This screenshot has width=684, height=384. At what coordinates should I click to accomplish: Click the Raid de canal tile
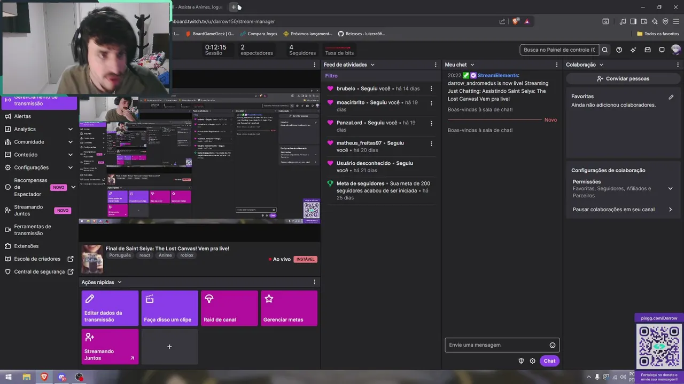tap(229, 308)
